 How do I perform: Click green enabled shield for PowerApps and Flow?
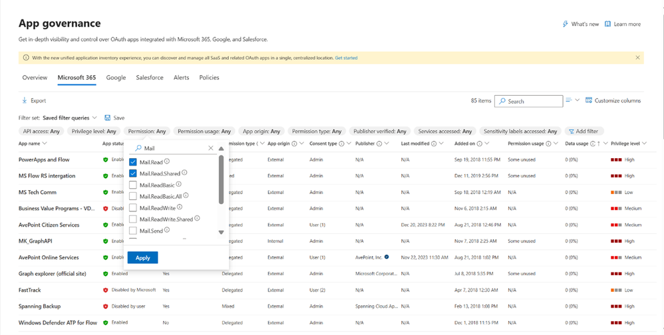coord(105,160)
